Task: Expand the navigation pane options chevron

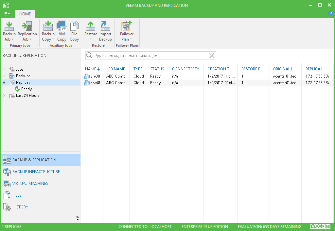Action: pos(78,218)
